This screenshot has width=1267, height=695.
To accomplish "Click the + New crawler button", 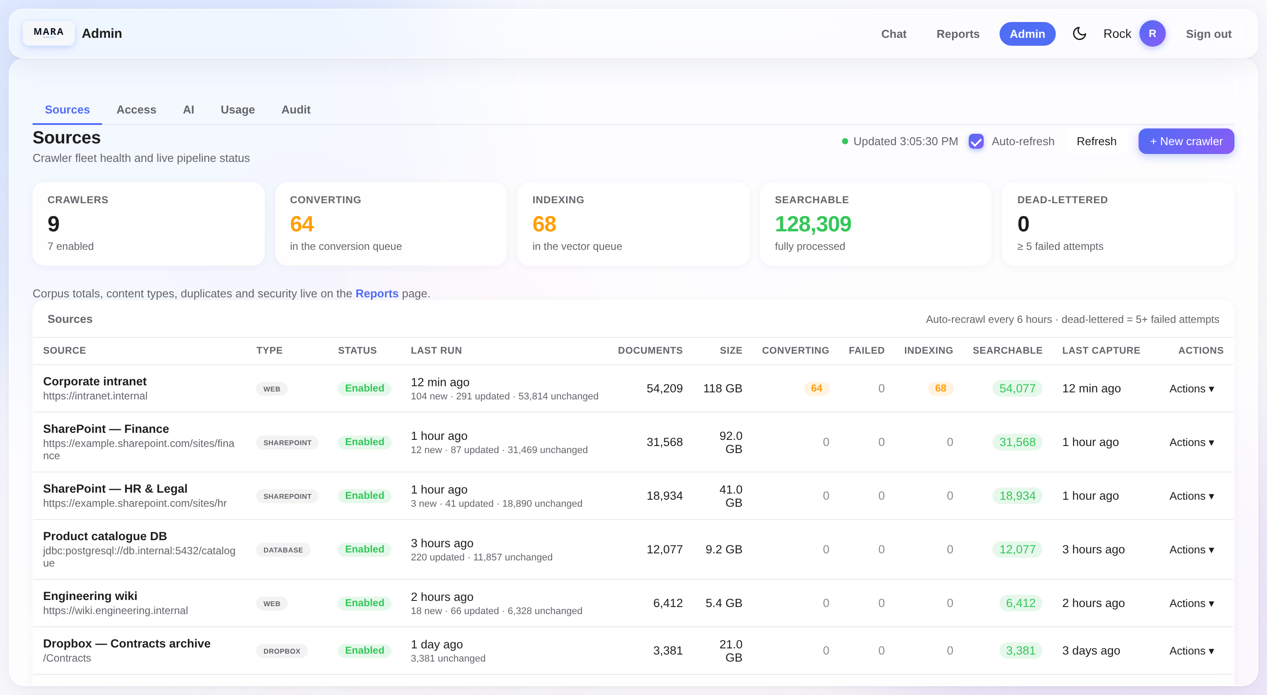I will (x=1186, y=142).
